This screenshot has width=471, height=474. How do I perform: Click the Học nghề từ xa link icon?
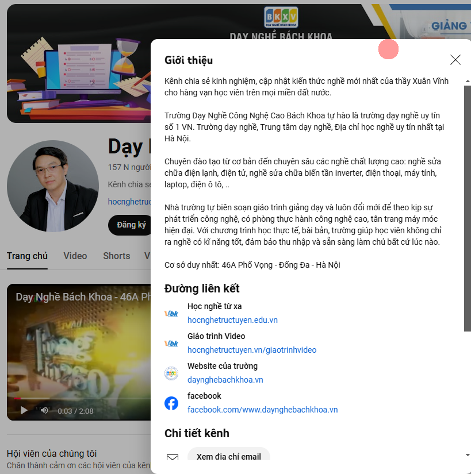point(171,314)
